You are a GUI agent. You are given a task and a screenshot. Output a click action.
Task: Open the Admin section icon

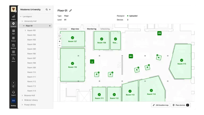[x=13, y=59]
